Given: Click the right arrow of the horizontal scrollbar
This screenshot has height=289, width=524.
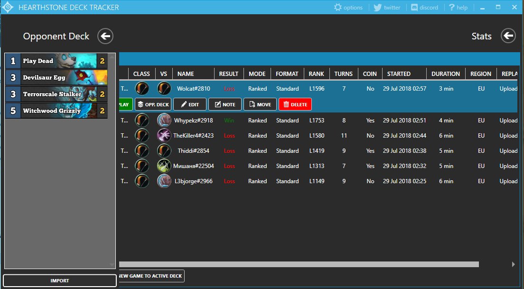Looking at the screenshot, I should 514,264.
